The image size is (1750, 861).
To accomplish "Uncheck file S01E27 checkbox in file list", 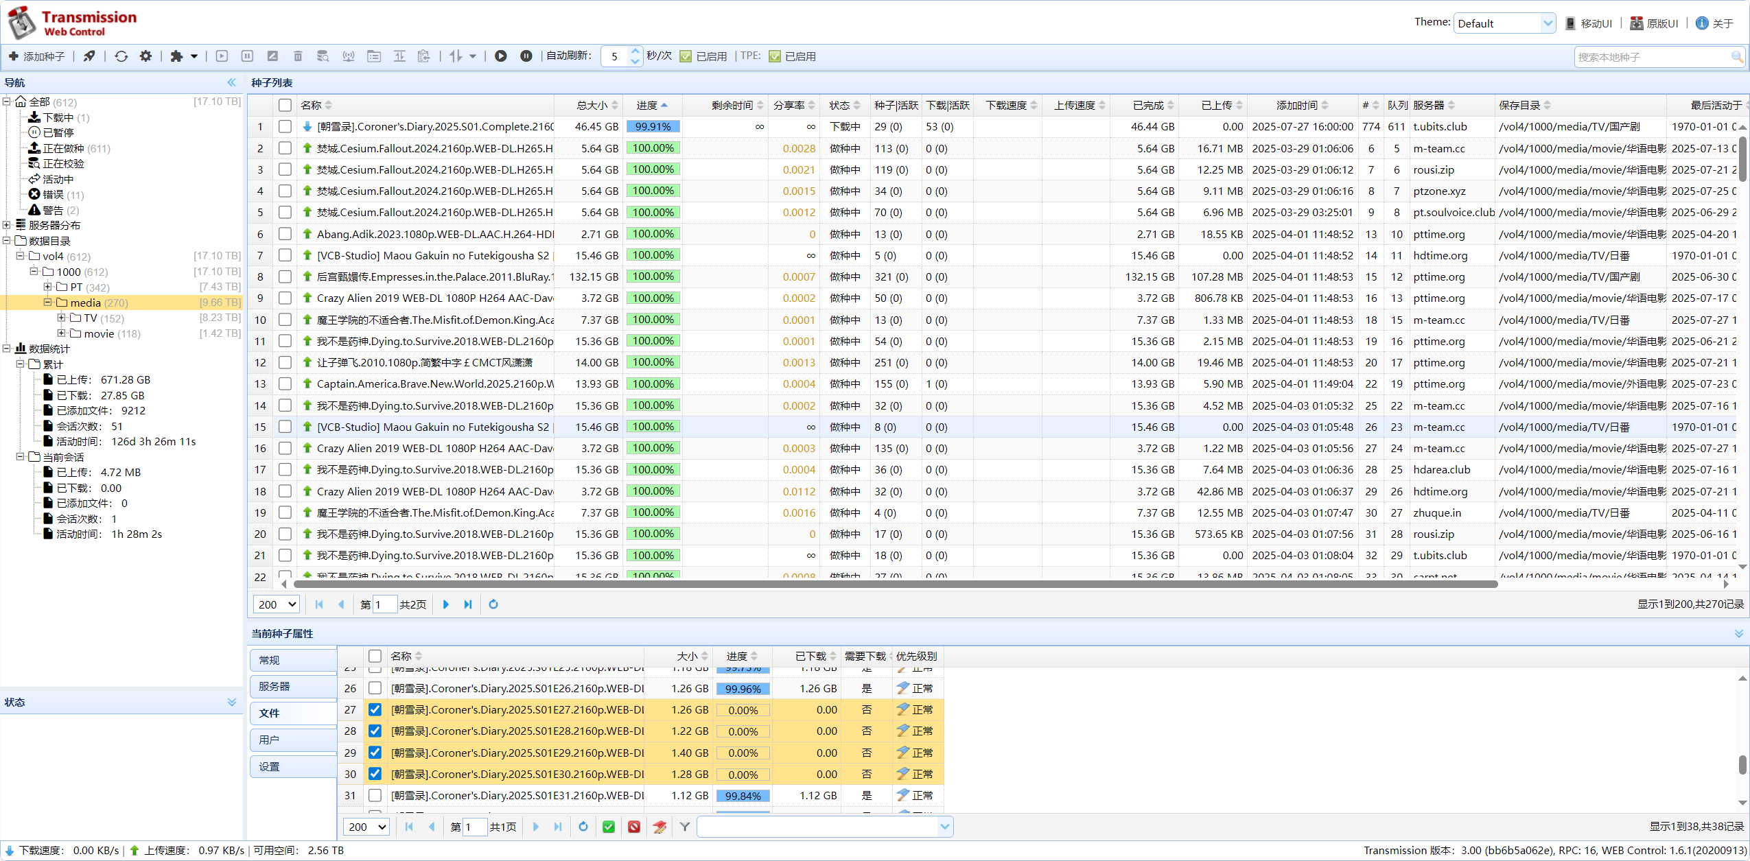I will coord(375,709).
